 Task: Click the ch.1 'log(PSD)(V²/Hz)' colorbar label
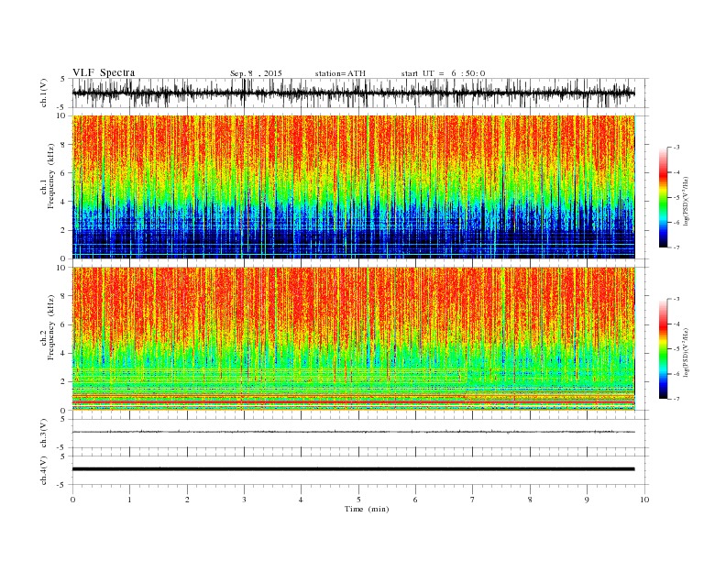[x=686, y=201]
